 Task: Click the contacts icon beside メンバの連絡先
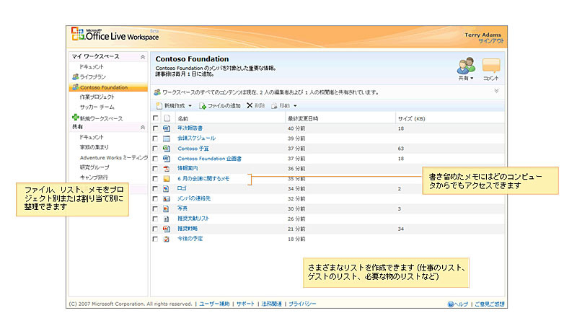tap(167, 198)
